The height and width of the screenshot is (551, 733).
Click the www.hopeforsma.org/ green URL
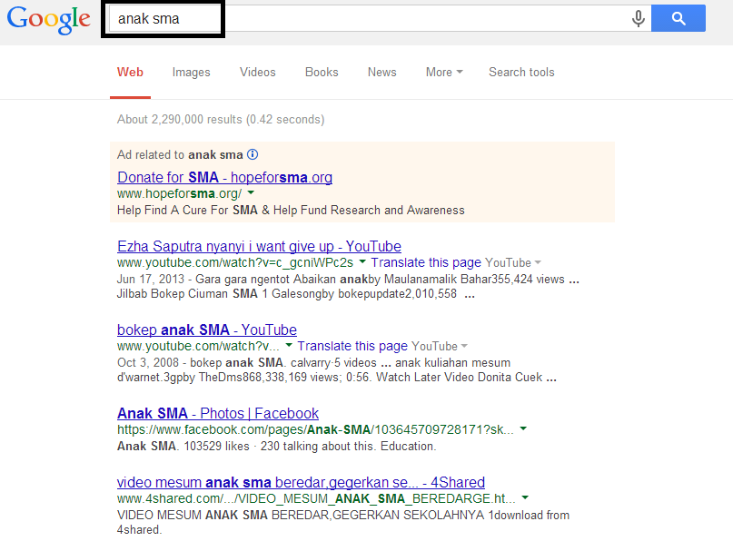point(180,193)
